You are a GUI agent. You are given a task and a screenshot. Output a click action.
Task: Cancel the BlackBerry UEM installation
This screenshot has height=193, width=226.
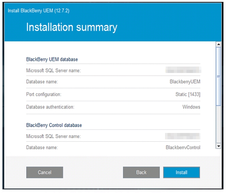45,172
